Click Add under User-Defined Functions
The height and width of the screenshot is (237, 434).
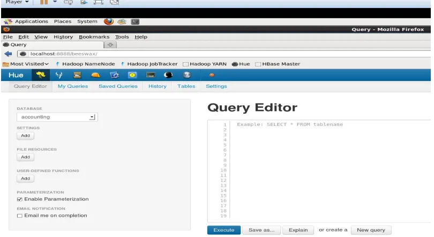click(x=26, y=179)
